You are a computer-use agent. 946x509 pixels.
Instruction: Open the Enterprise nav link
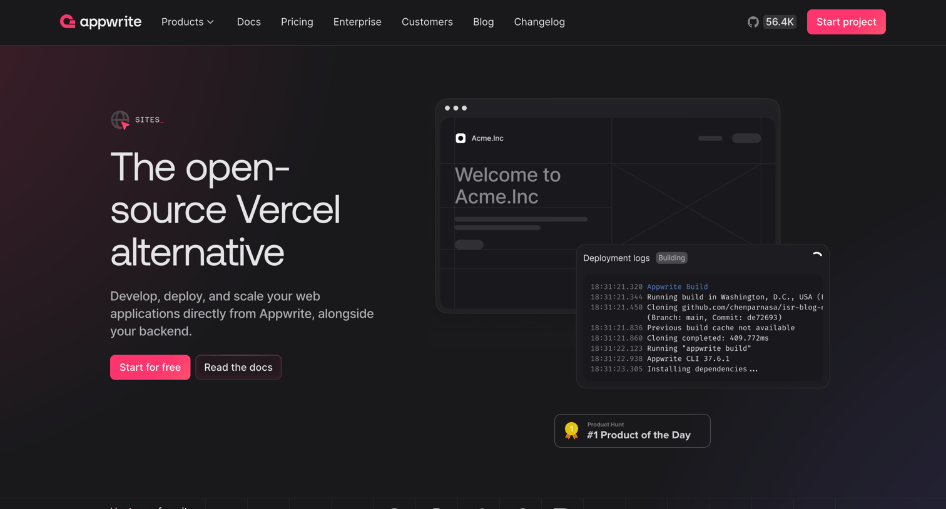click(357, 22)
